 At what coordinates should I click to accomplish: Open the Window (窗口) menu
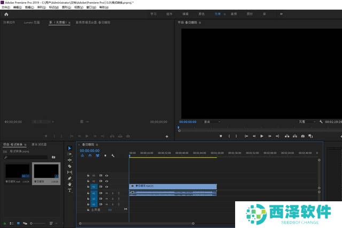pos(91,7)
